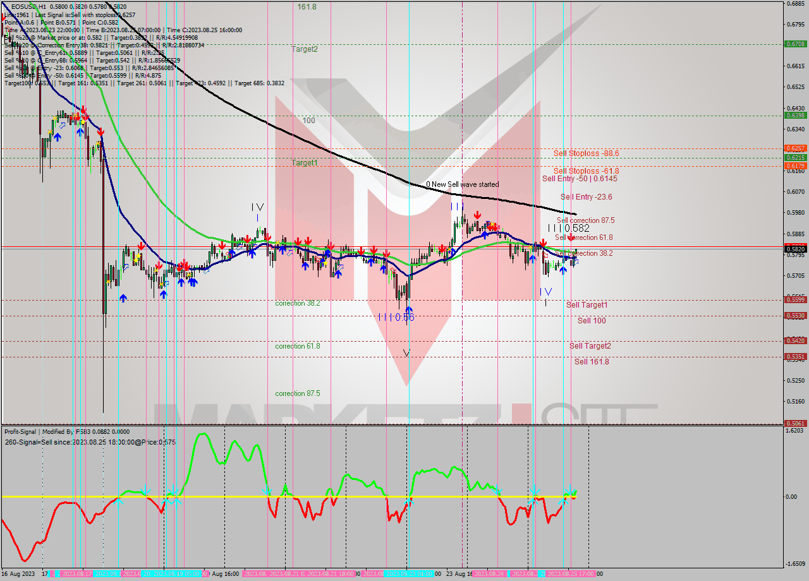
Task: Click the 'Sell Stoploss -61.8' label
Action: click(586, 171)
